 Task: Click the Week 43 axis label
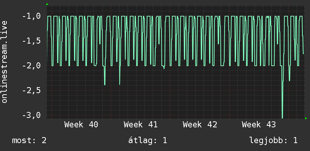[x=259, y=125]
